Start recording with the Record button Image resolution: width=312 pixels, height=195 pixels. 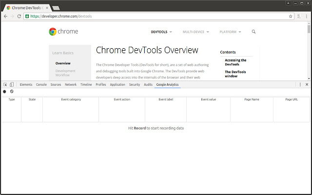4,92
